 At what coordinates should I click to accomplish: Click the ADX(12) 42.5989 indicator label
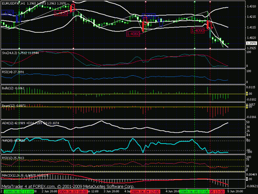(x=31, y=123)
